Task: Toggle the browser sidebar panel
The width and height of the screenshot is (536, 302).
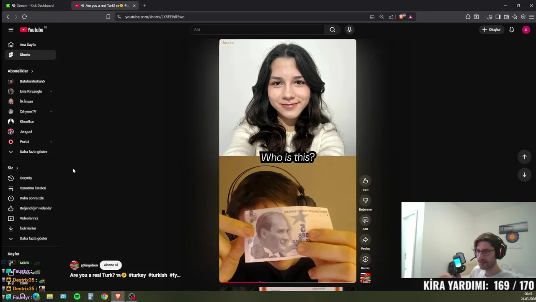Action: [498, 17]
